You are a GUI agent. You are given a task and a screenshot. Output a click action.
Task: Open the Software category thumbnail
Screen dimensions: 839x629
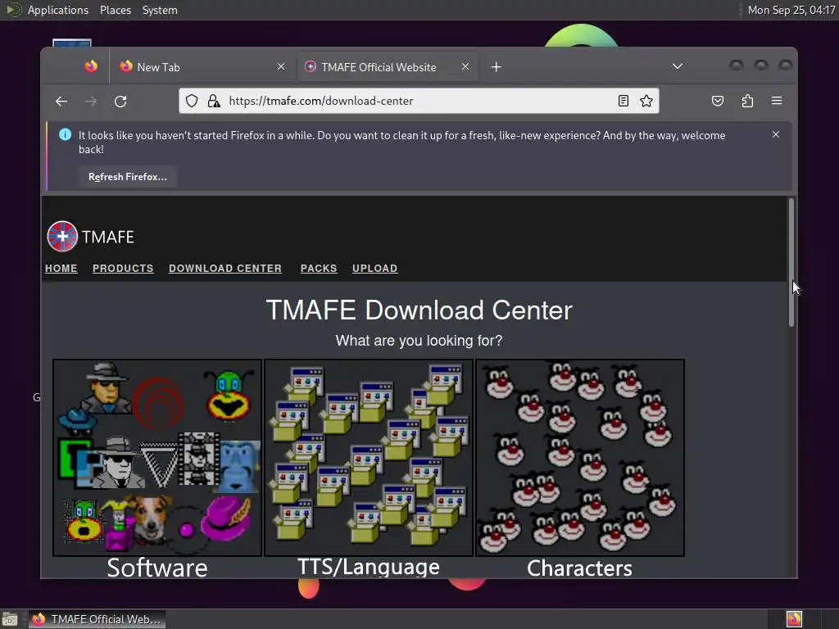157,458
